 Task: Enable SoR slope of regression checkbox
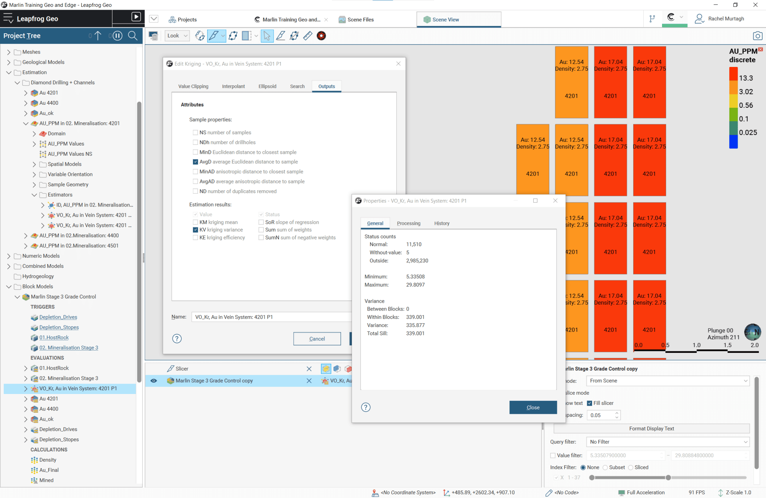[x=261, y=222]
